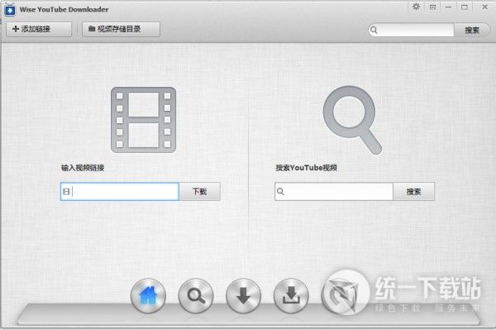Focus the 搜索YouTube视频 search input field
Screen dimensions: 496x330
[x=334, y=191]
